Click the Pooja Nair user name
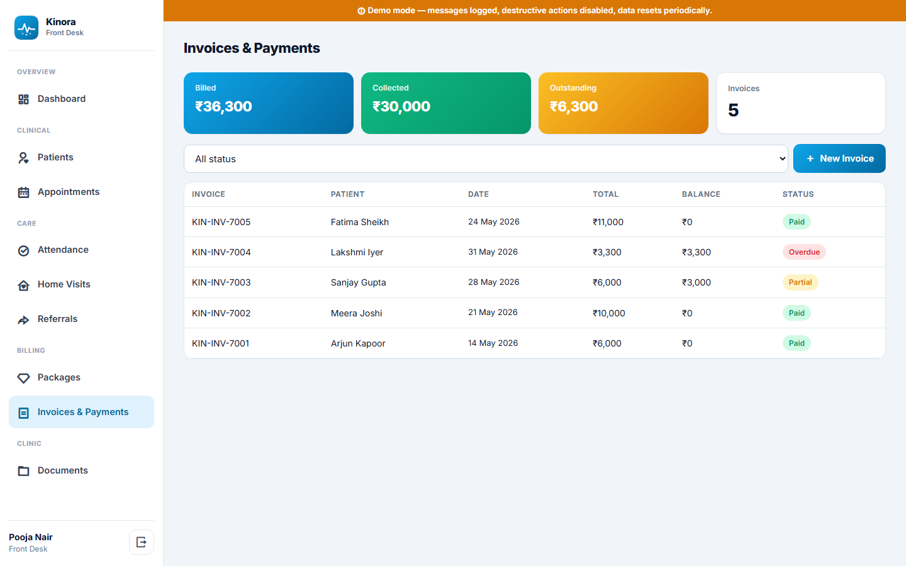Image resolution: width=906 pixels, height=566 pixels. pos(31,537)
